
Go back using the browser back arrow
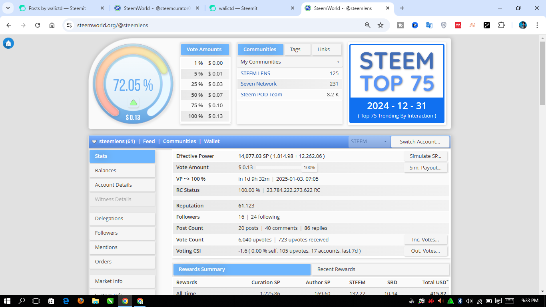pos(9,25)
